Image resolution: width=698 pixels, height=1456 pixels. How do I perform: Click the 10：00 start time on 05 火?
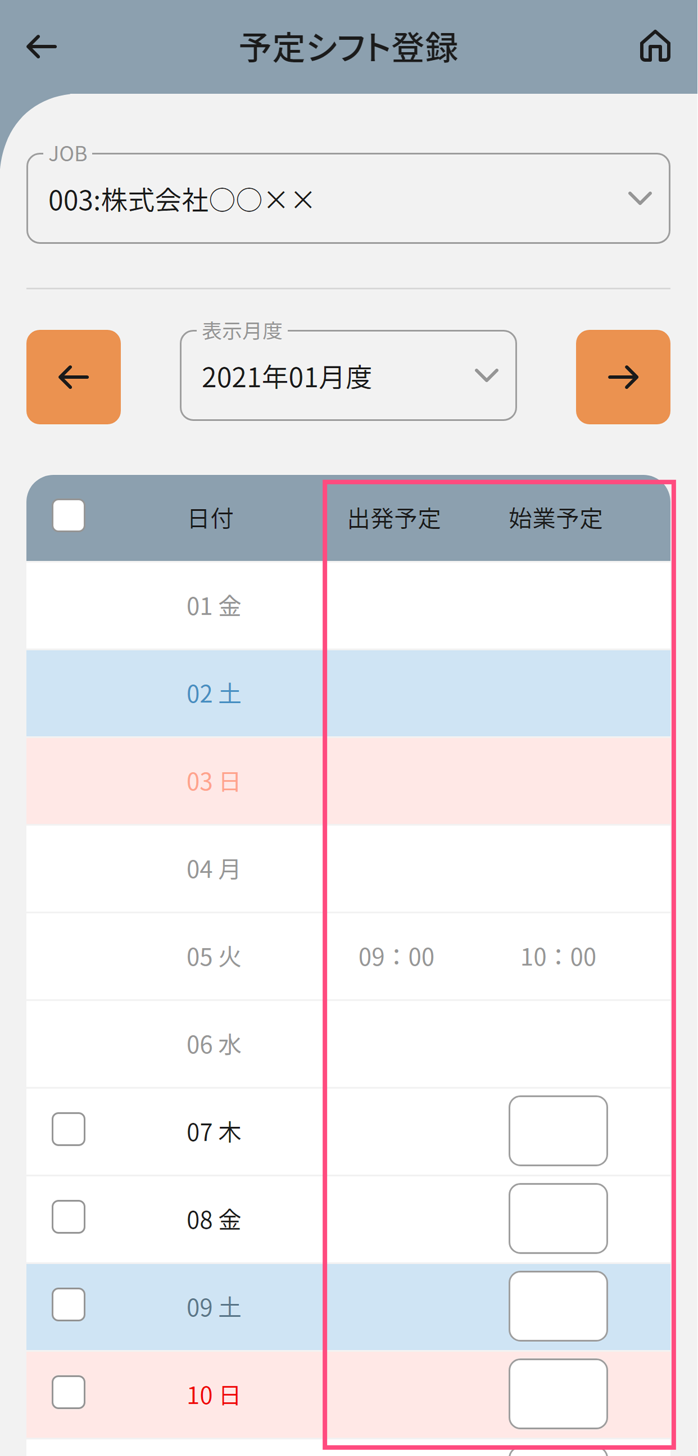pyautogui.click(x=558, y=957)
